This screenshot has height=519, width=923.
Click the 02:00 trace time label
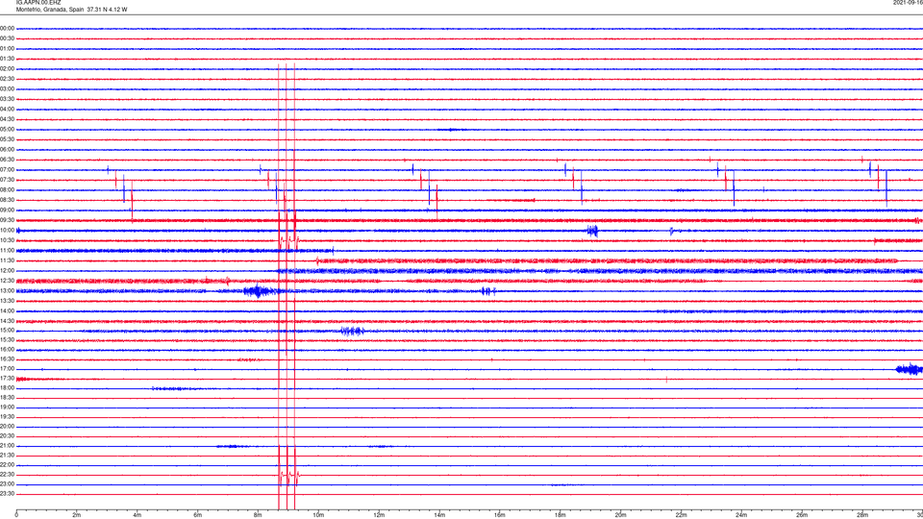7,69
